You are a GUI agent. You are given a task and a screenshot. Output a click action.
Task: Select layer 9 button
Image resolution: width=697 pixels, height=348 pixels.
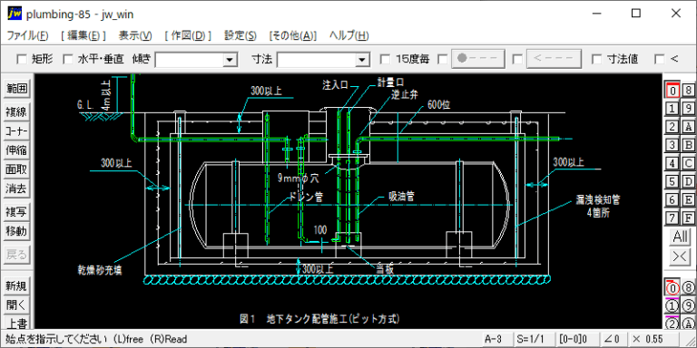point(688,109)
